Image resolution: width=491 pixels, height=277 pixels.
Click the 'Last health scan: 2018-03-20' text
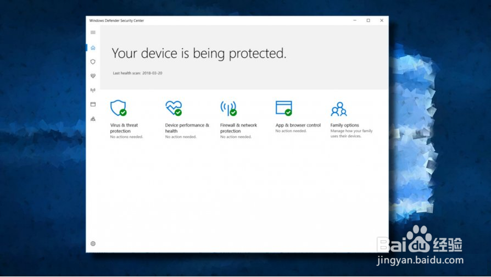pyautogui.click(x=137, y=73)
